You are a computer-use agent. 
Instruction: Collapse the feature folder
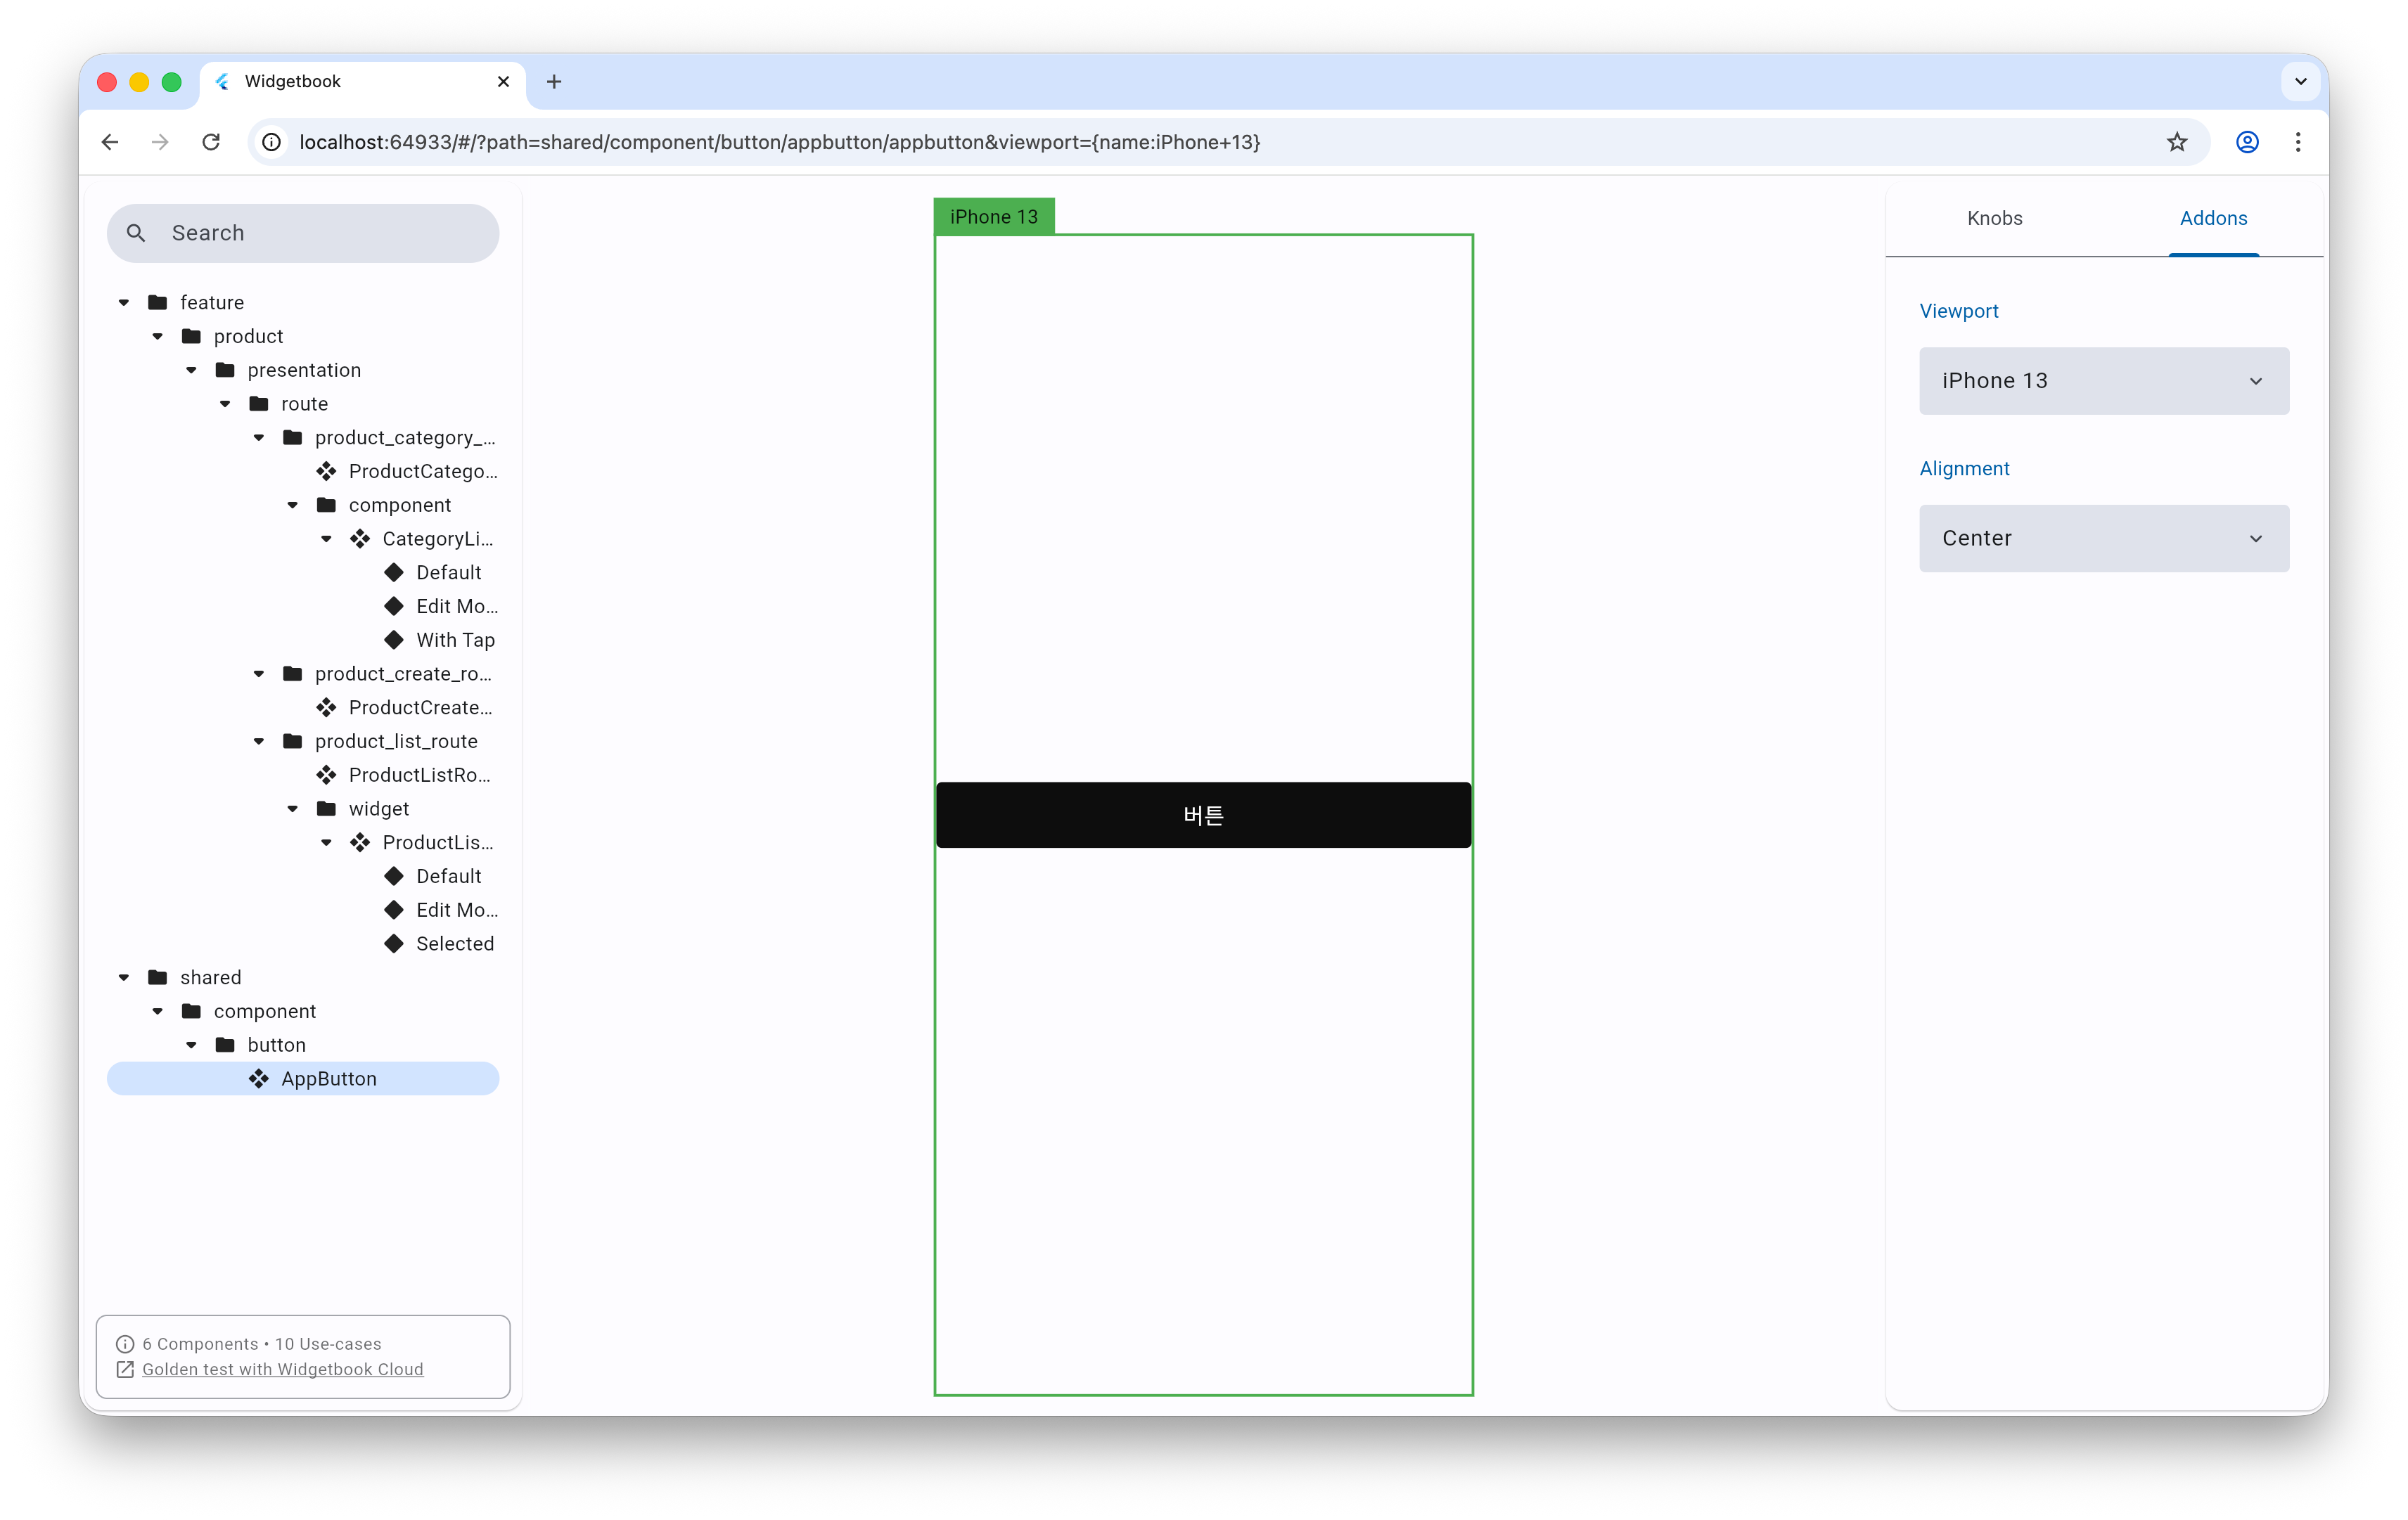(124, 303)
